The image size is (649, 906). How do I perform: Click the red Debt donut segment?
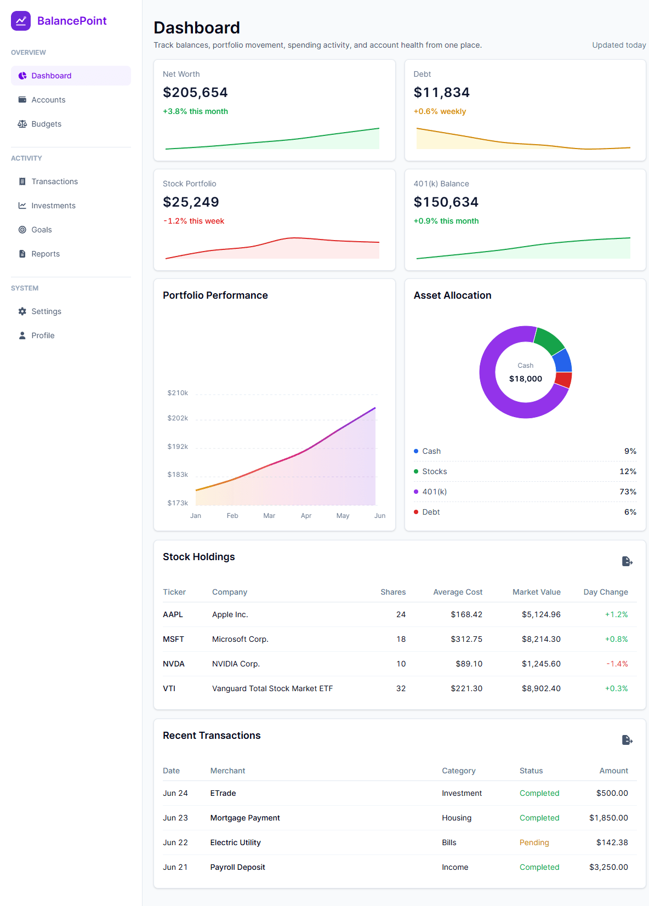pyautogui.click(x=563, y=380)
